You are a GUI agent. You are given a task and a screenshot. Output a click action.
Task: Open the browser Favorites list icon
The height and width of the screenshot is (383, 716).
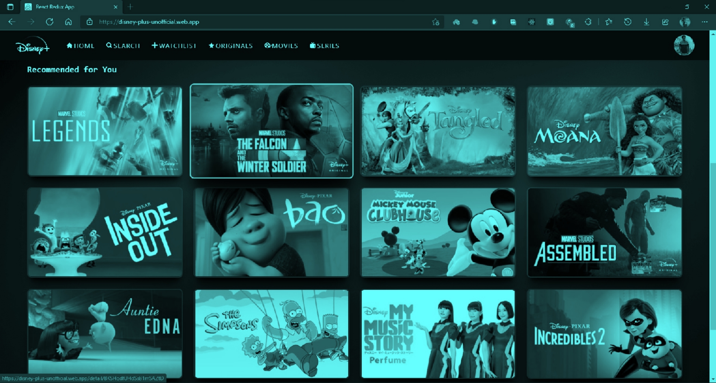(609, 22)
